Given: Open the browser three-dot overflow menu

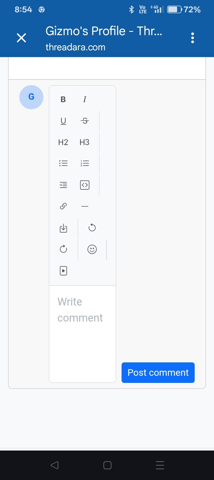Looking at the screenshot, I should coord(193,38).
